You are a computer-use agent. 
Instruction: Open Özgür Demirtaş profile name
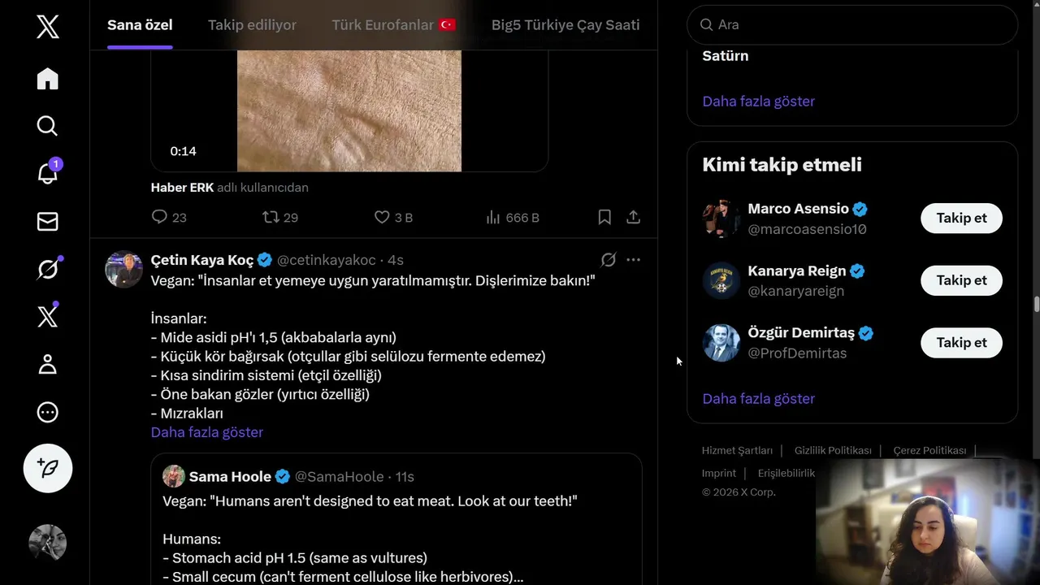[801, 333]
